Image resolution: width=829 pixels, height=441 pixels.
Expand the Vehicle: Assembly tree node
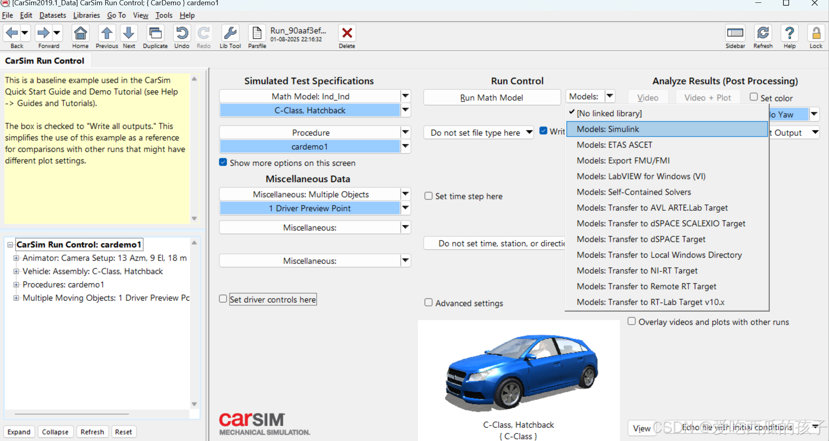click(16, 271)
